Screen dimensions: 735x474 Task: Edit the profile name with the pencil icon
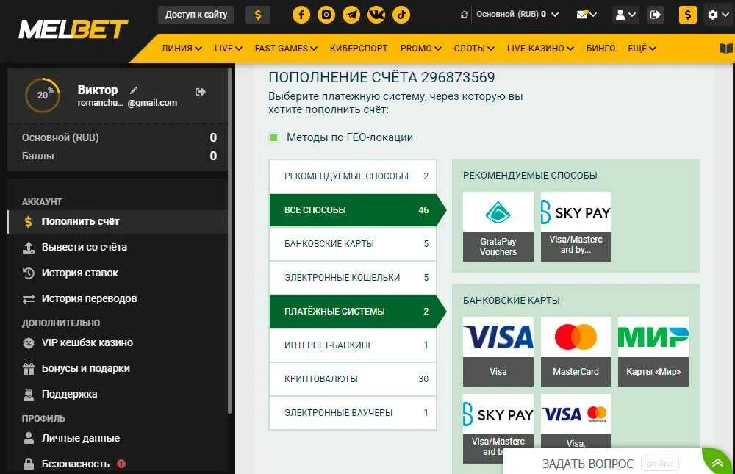click(x=134, y=90)
